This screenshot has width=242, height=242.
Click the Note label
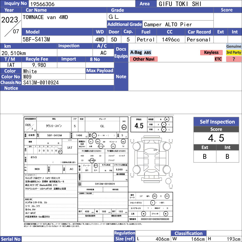click(121, 77)
